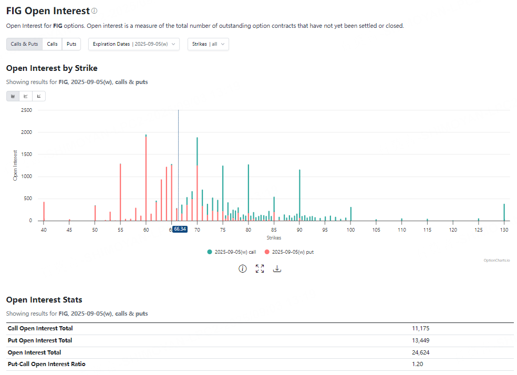Open the Strikes dropdown
The image size is (517, 375).
pyautogui.click(x=208, y=44)
